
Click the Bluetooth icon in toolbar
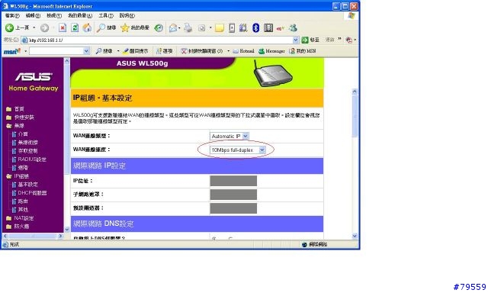(256, 28)
